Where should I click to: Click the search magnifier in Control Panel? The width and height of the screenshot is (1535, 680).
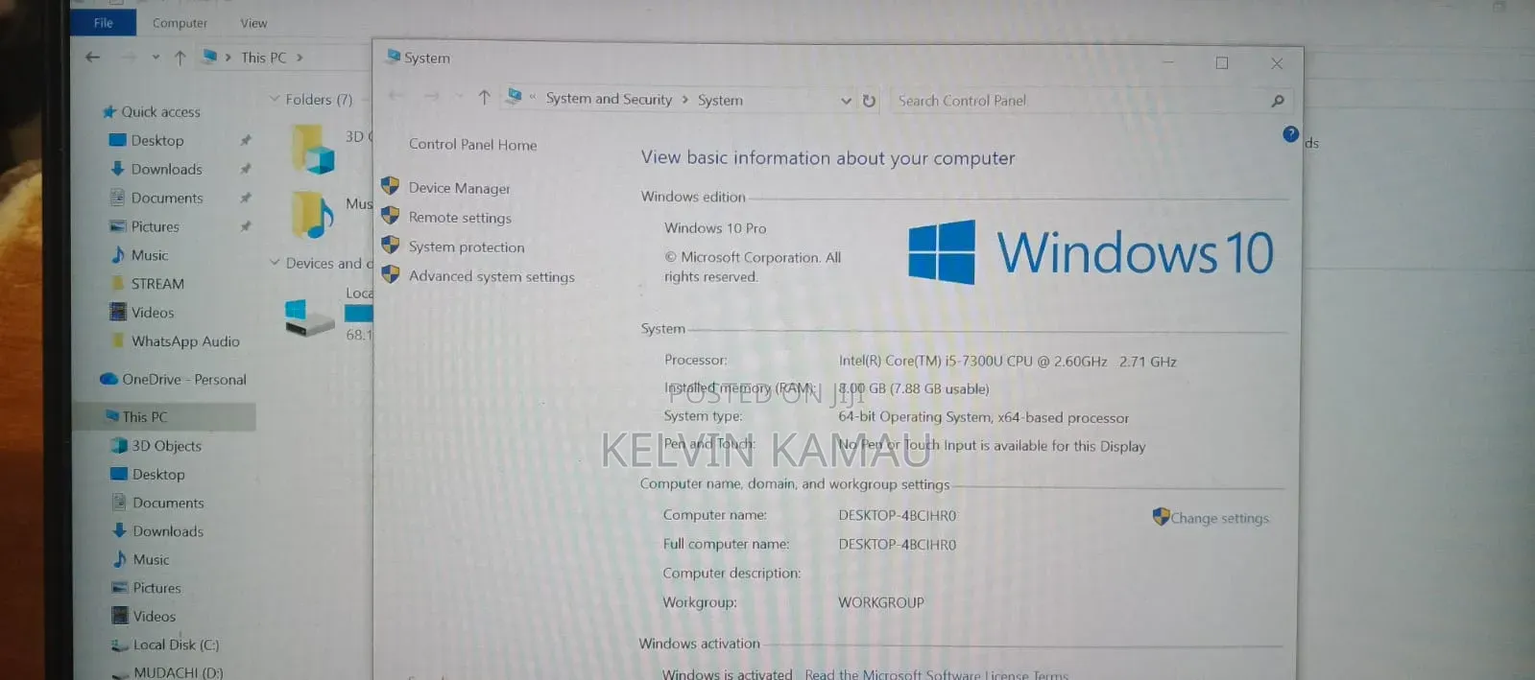pos(1277,101)
